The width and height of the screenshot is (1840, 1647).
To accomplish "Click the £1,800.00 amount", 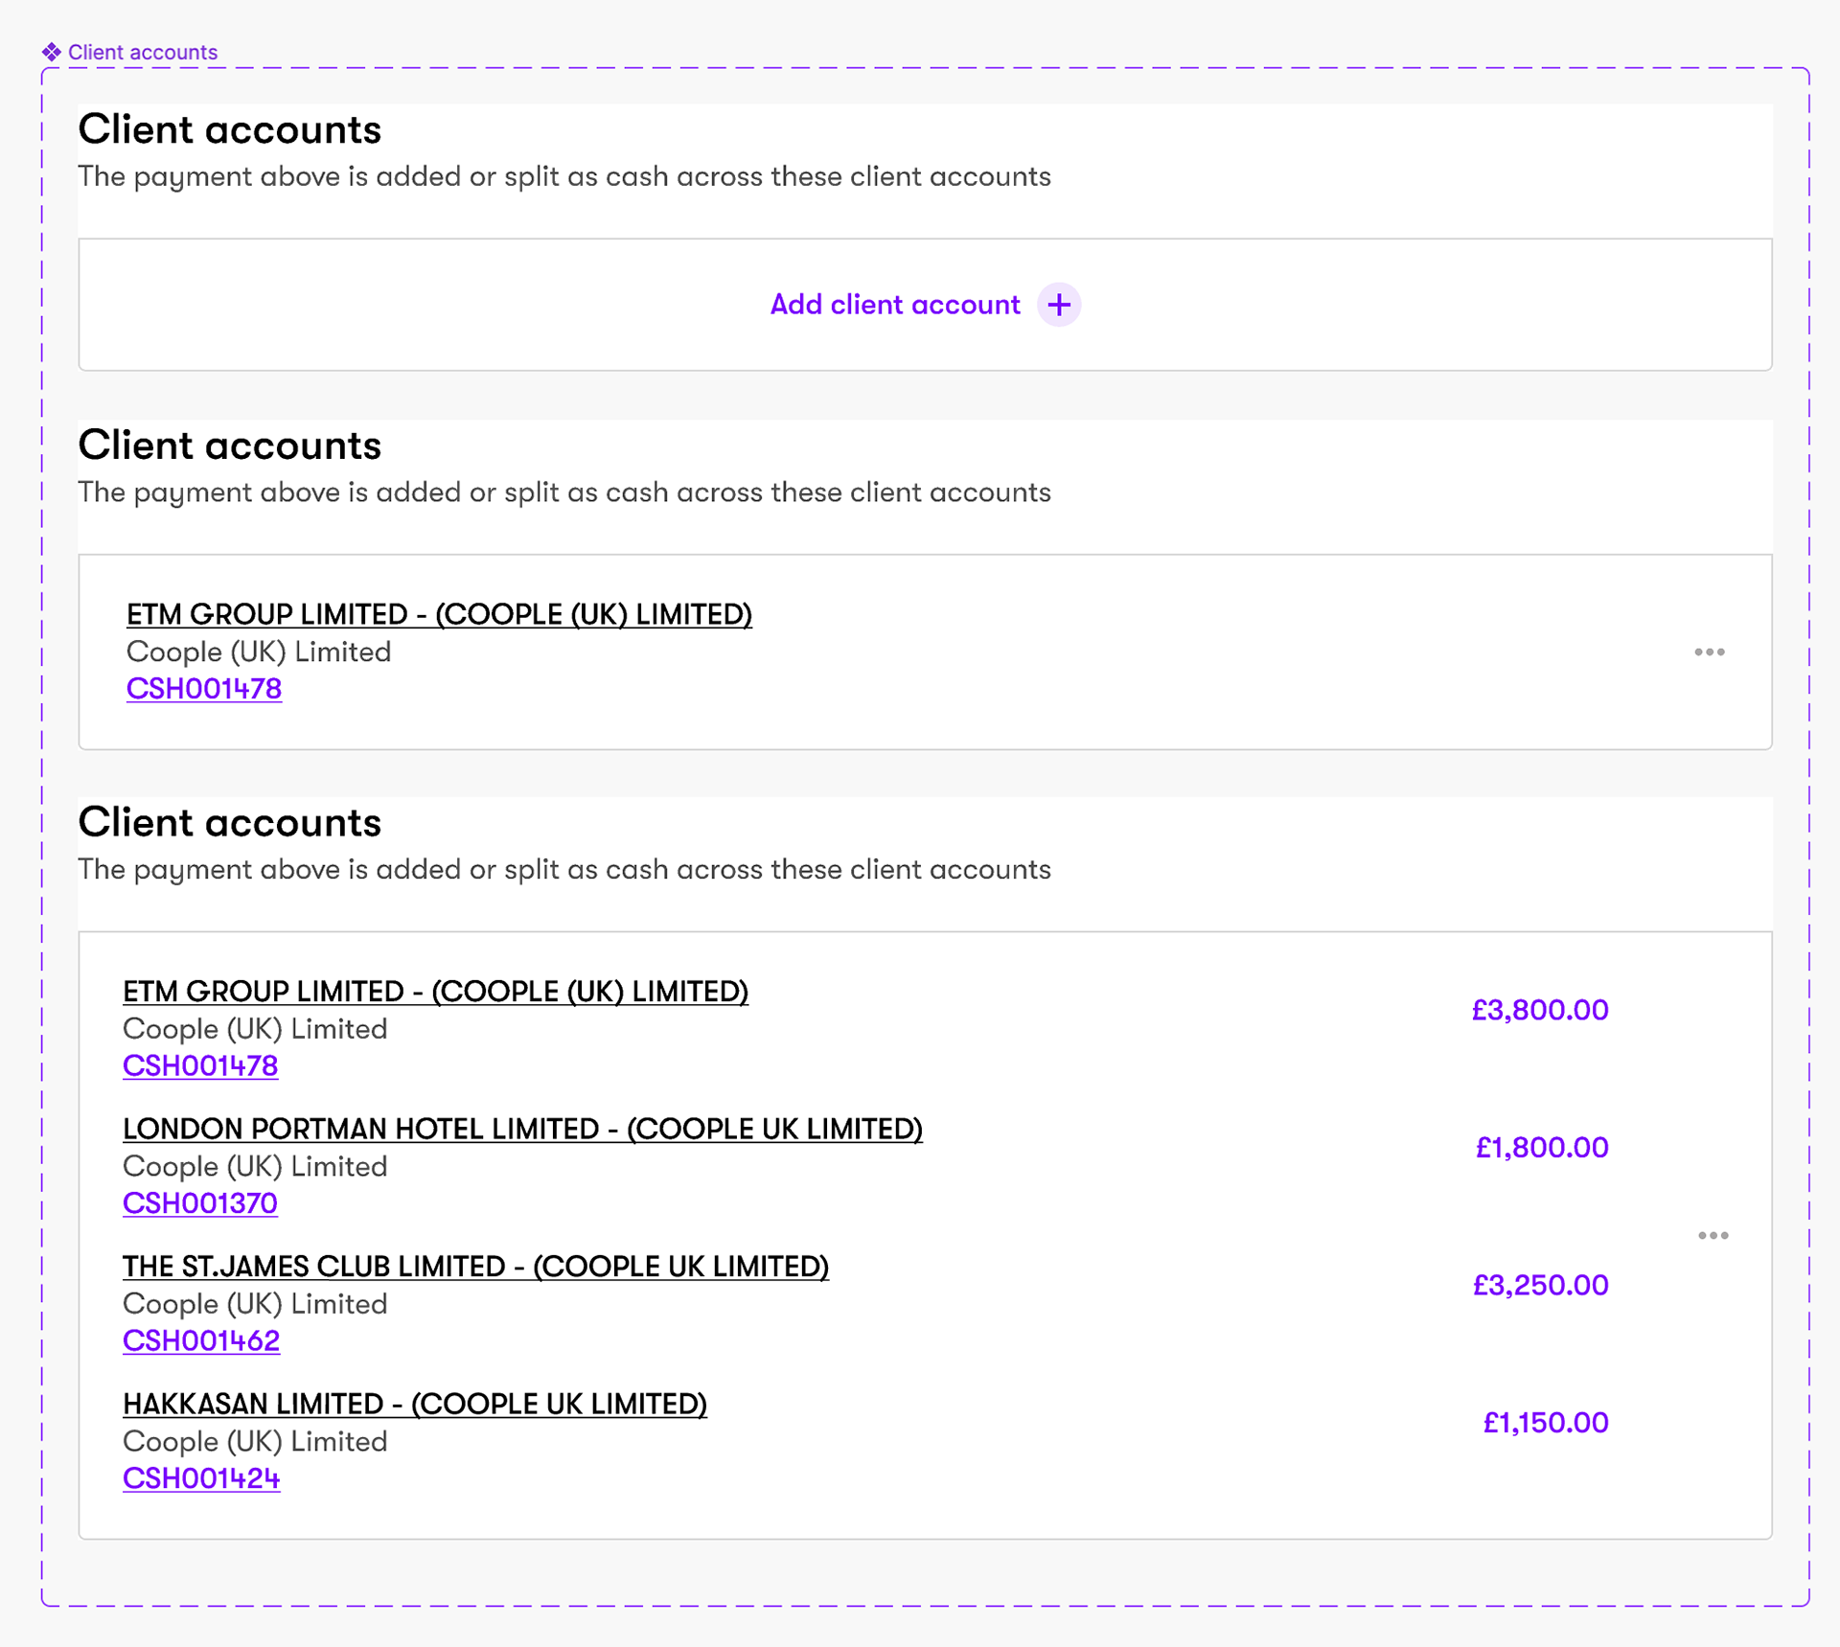I will click(1542, 1147).
